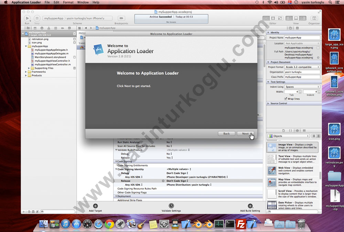
Task: Expand the Frameworks group
Action: 26,72
